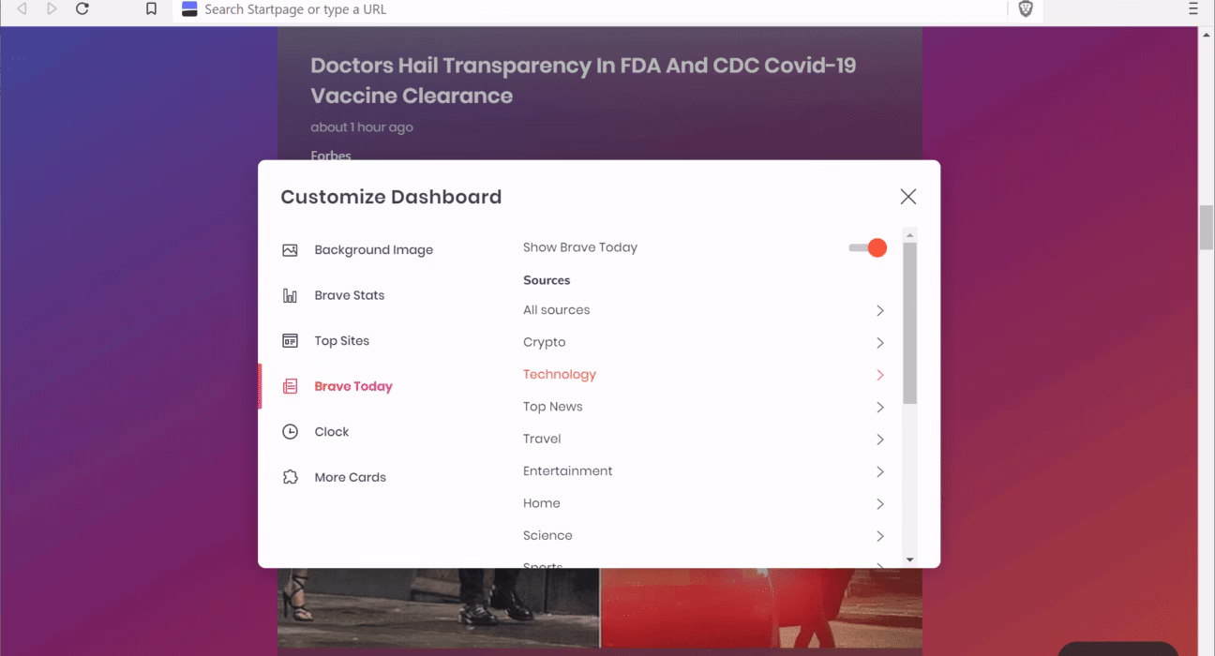This screenshot has height=656, width=1215.
Task: Click the browser back arrow
Action: [x=22, y=9]
